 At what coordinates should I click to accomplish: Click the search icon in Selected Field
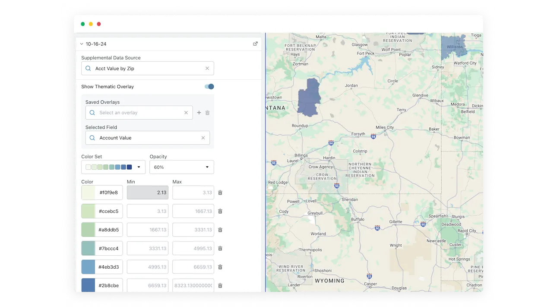click(x=92, y=138)
